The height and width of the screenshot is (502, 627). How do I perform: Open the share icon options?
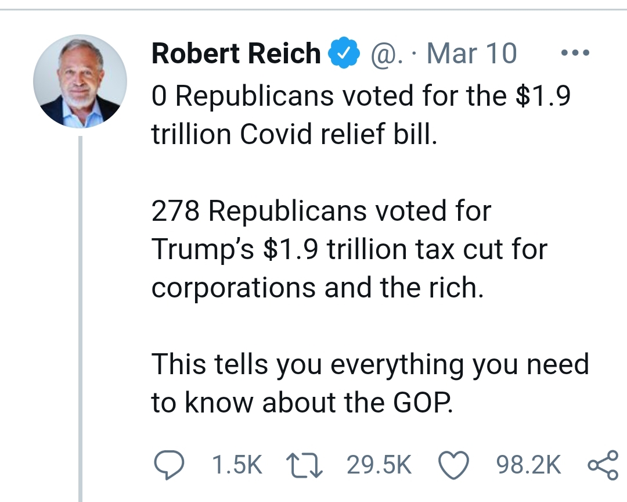click(x=603, y=464)
